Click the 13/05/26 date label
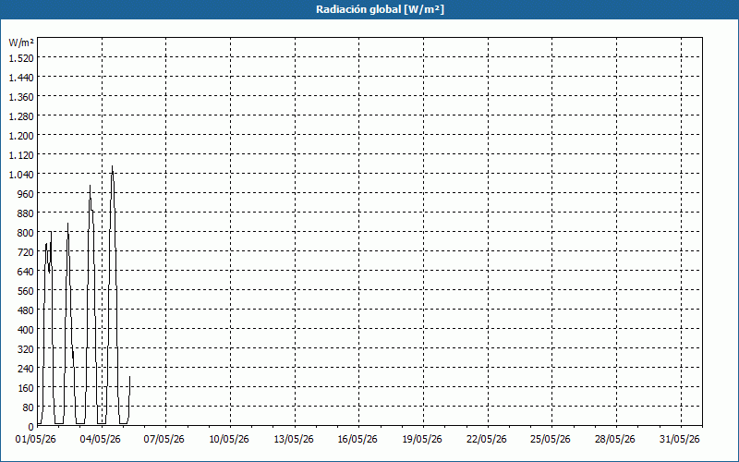Viewport: 739px width, 462px height. coord(294,440)
